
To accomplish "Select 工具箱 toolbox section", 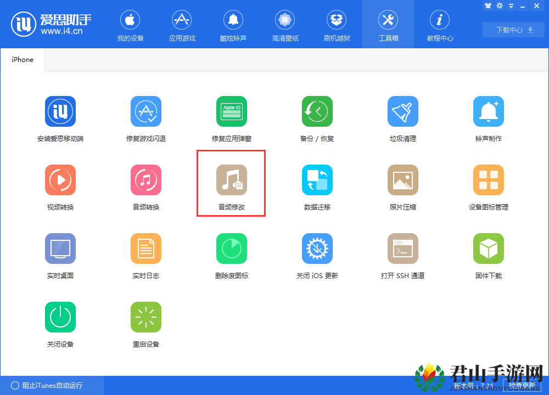I will click(x=388, y=25).
